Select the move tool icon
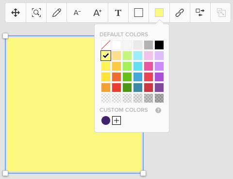The height and width of the screenshot is (179, 233). coord(16,13)
